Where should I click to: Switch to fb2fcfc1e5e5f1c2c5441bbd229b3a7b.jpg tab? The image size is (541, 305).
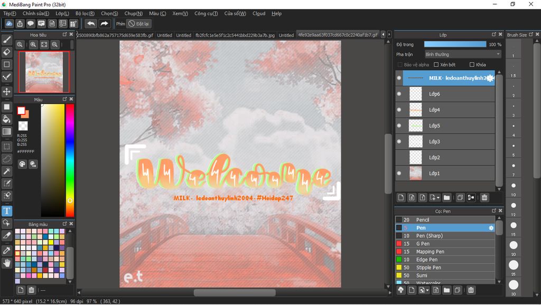point(235,35)
